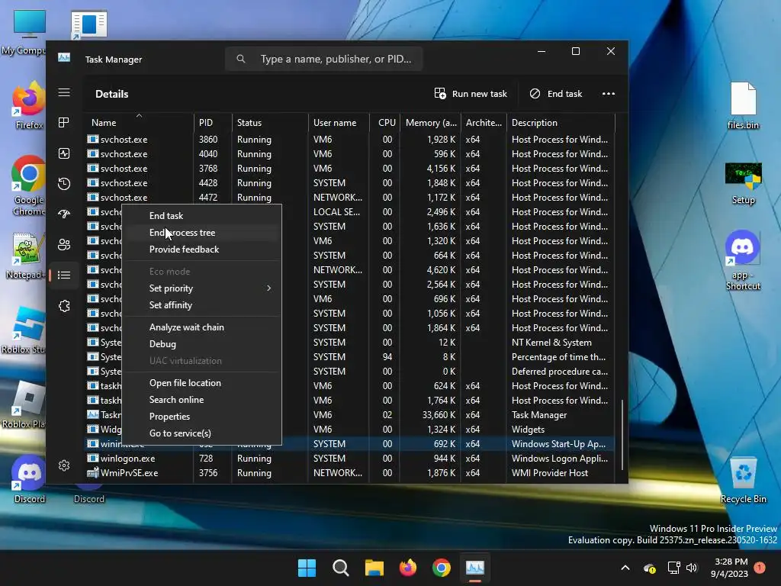Click Task Manager taskbar icon
Viewport: 781px width, 586px height.
coord(474,568)
